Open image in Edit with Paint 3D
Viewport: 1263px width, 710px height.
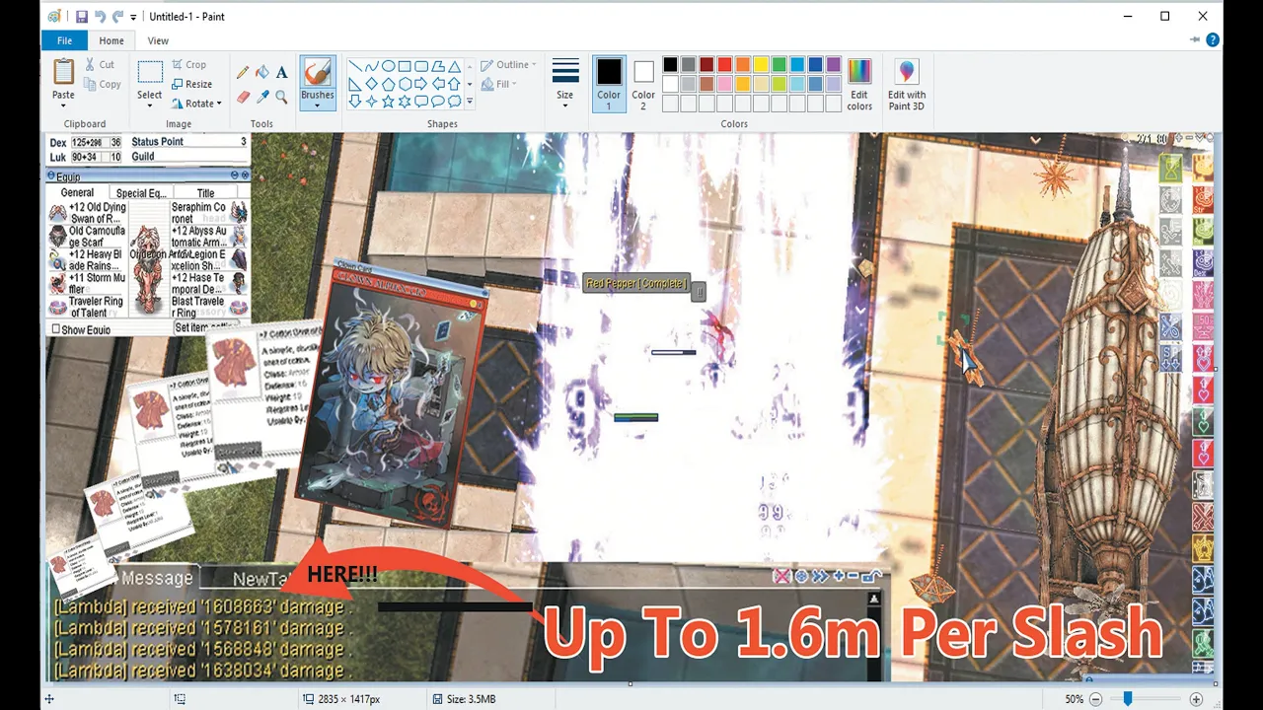point(906,84)
